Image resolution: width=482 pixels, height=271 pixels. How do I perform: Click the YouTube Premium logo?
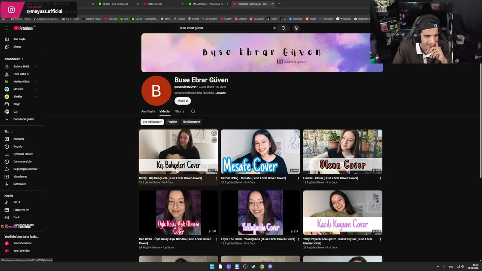point(23,28)
